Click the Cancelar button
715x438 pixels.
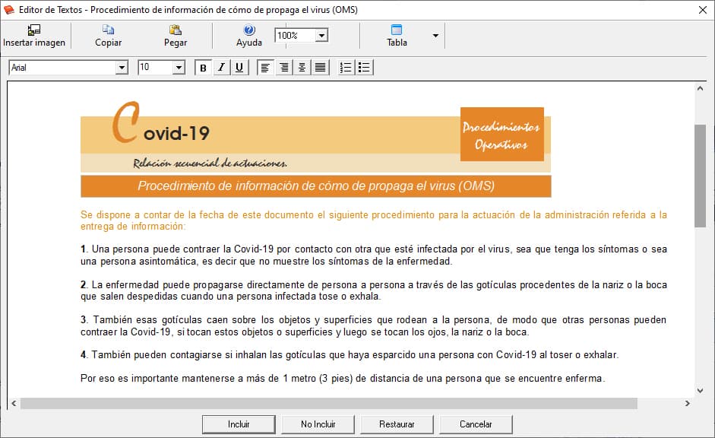pos(476,424)
